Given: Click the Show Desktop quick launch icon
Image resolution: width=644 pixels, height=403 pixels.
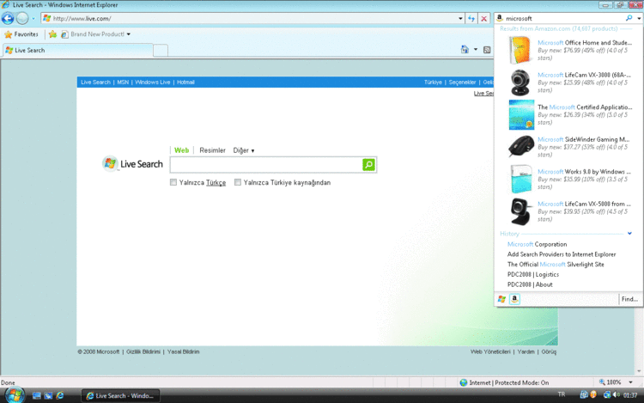Looking at the screenshot, I should 37,395.
